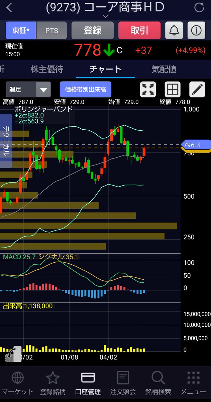Tap the 796.3 price marker
The width and height of the screenshot is (211, 402).
(x=196, y=145)
